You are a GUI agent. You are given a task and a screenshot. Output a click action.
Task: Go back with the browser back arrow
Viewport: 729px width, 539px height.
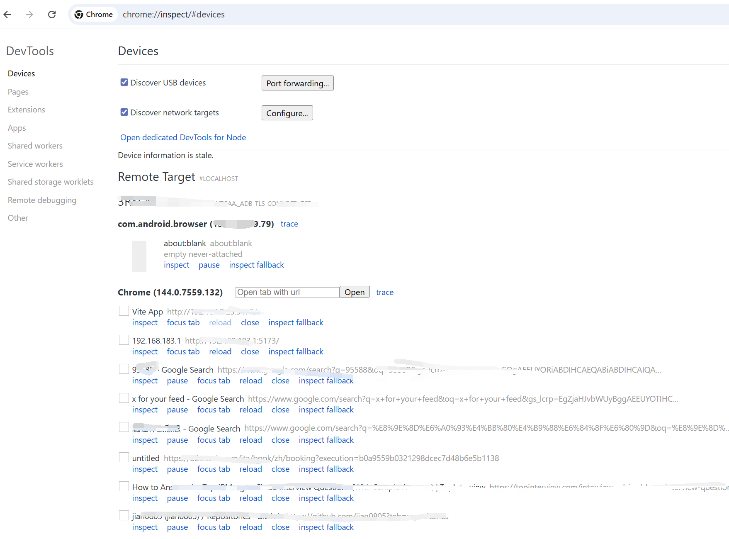click(7, 15)
